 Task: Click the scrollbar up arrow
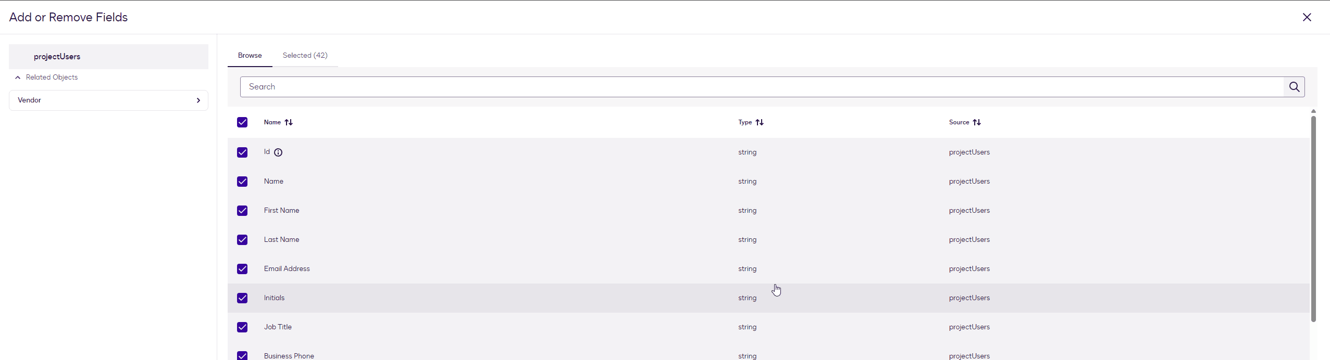pyautogui.click(x=1313, y=111)
